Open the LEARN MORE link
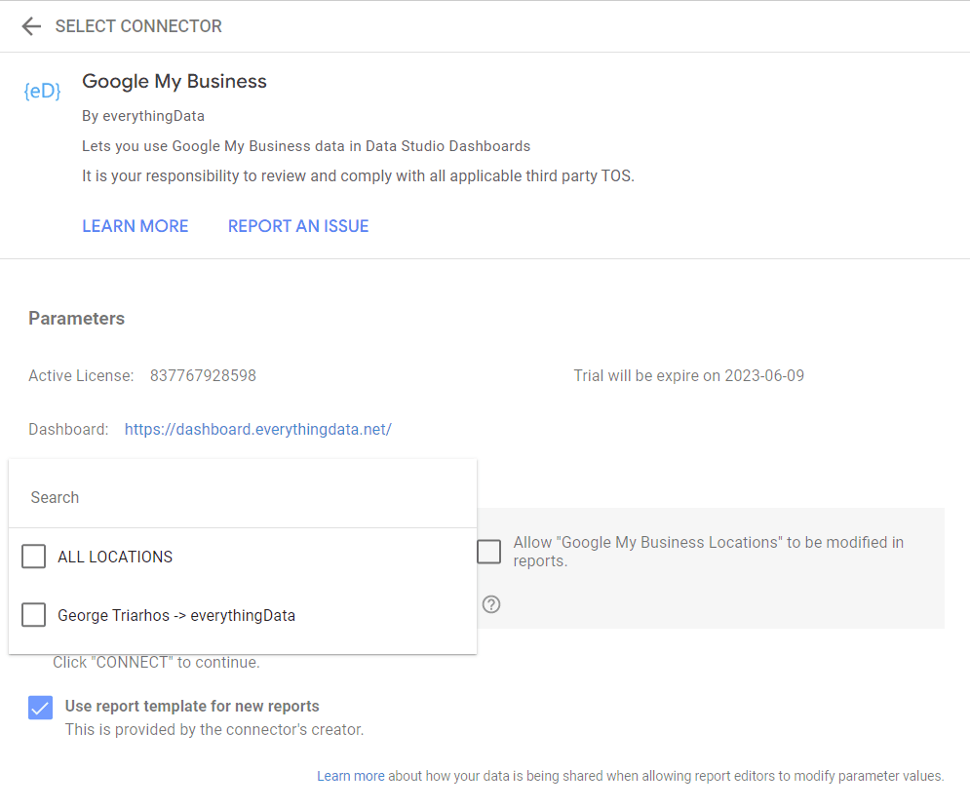 point(135,226)
